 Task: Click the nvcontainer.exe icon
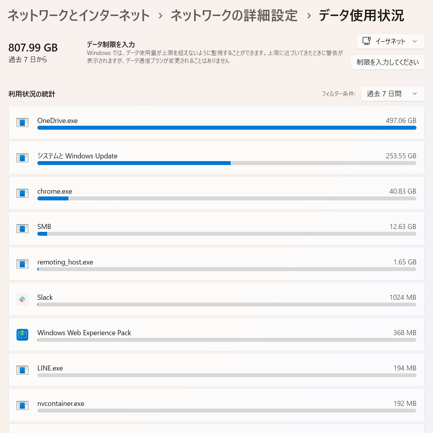click(x=22, y=405)
